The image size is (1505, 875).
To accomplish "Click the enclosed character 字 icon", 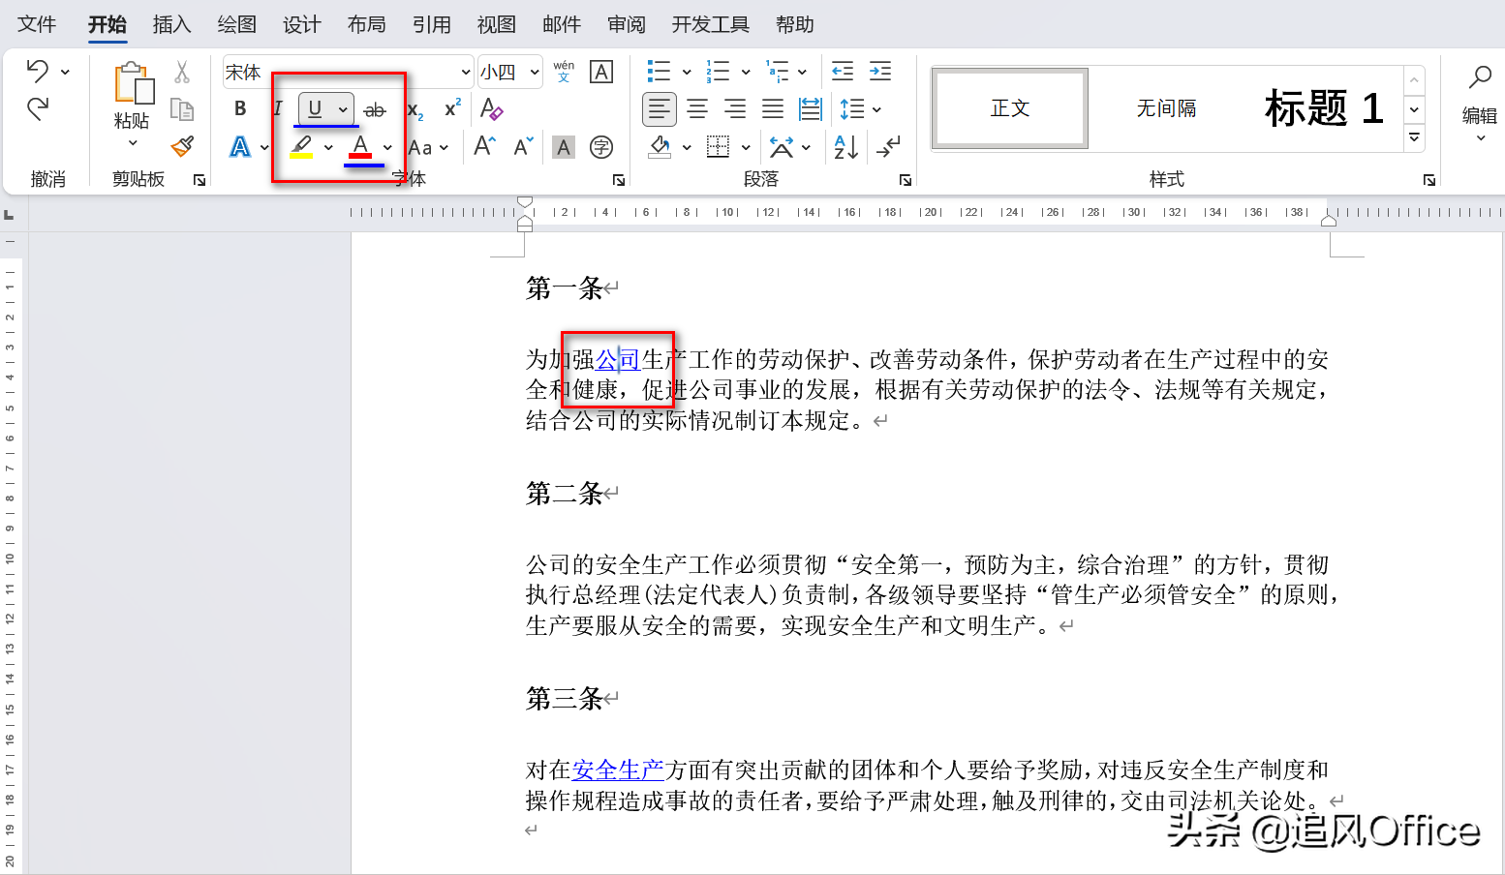I will pyautogui.click(x=601, y=146).
